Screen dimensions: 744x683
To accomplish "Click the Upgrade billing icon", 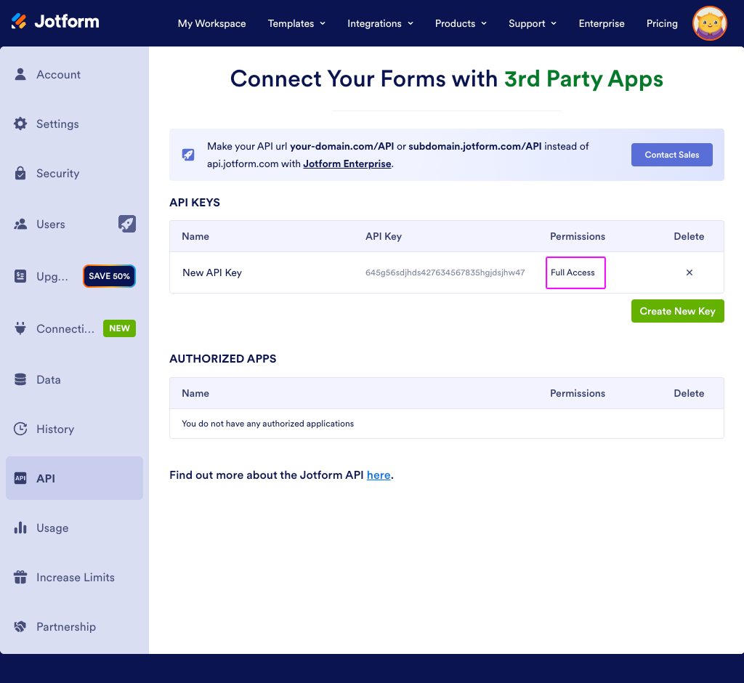I will click(x=20, y=276).
